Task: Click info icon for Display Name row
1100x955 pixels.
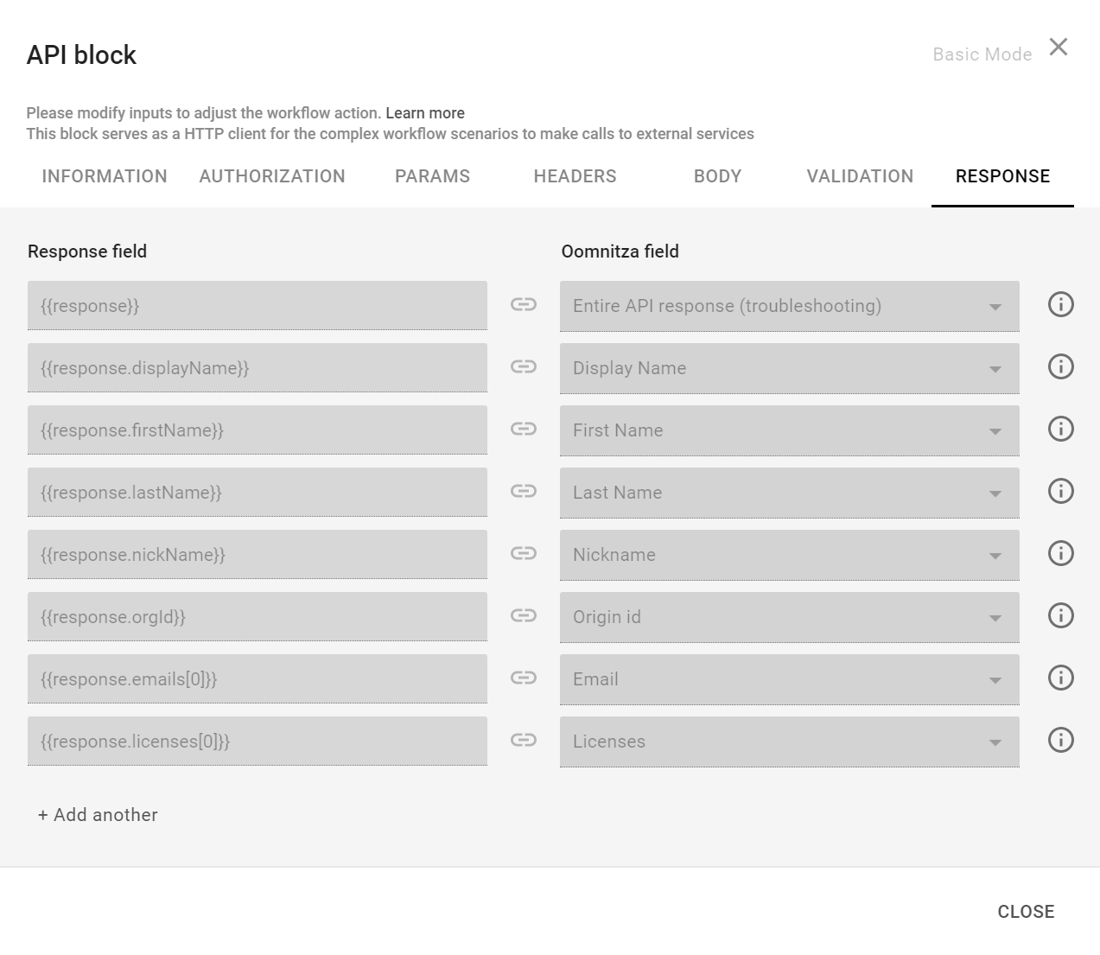Action: tap(1060, 367)
